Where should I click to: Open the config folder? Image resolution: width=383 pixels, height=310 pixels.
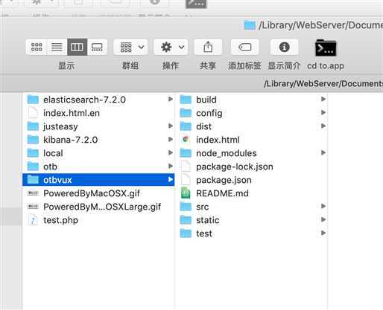click(252, 113)
